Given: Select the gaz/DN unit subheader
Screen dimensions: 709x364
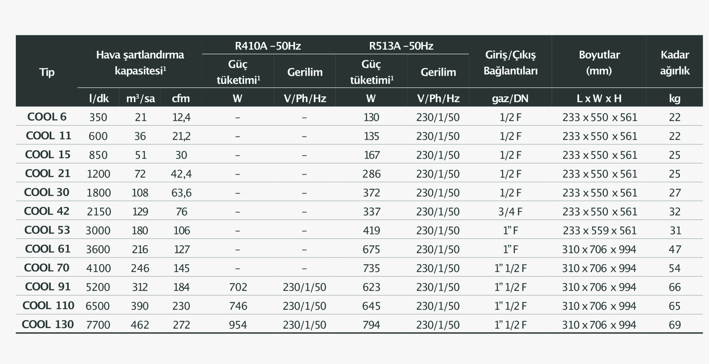Looking at the screenshot, I should click(x=510, y=98).
